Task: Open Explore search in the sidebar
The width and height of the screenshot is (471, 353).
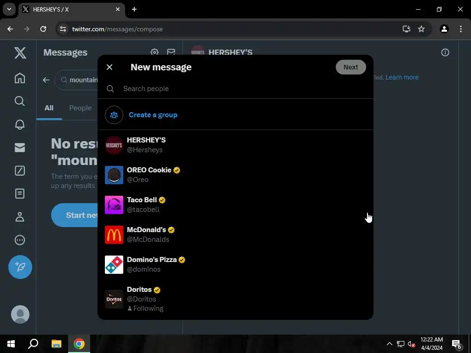Action: tap(20, 101)
